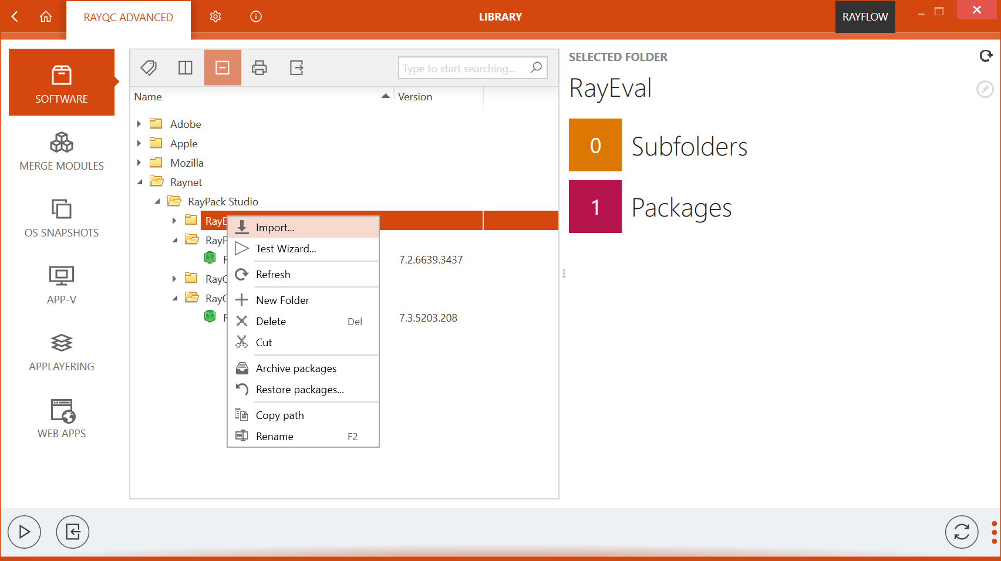Switch to the RAYFLOW tab
1001x561 pixels.
(865, 16)
